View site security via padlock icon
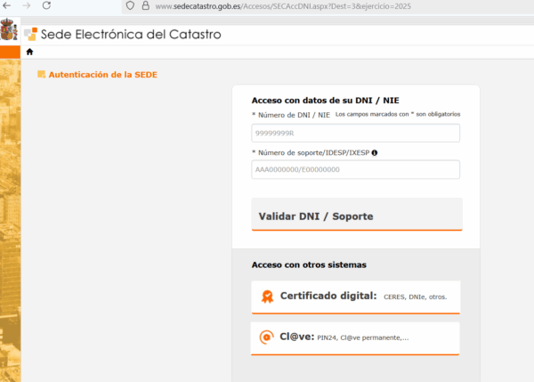Viewport: 534px width, 382px height. click(x=146, y=6)
